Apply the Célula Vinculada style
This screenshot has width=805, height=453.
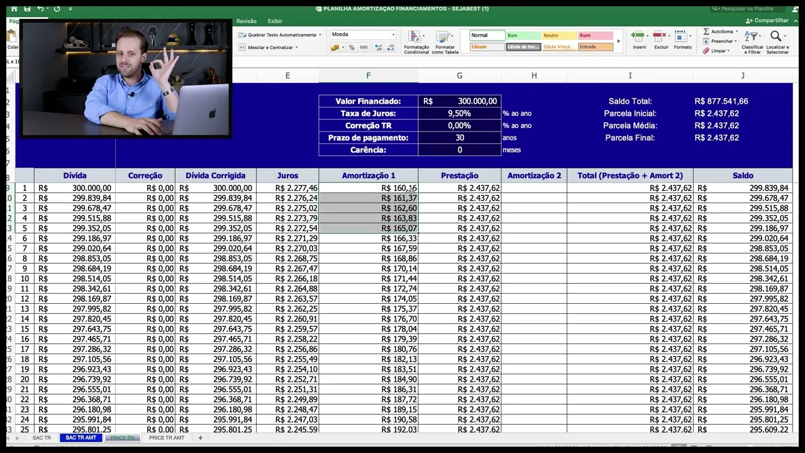click(559, 47)
